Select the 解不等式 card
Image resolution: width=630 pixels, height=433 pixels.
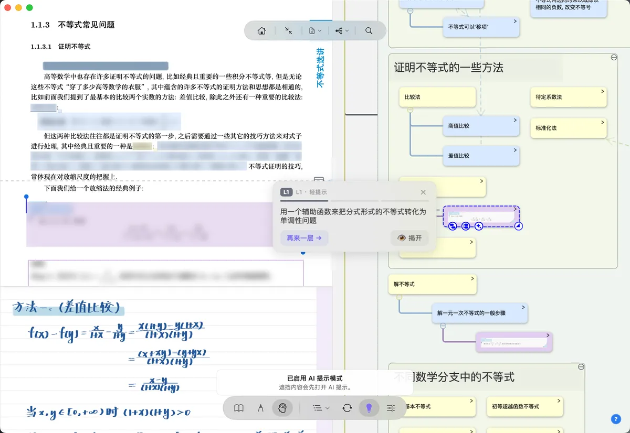pyautogui.click(x=433, y=284)
